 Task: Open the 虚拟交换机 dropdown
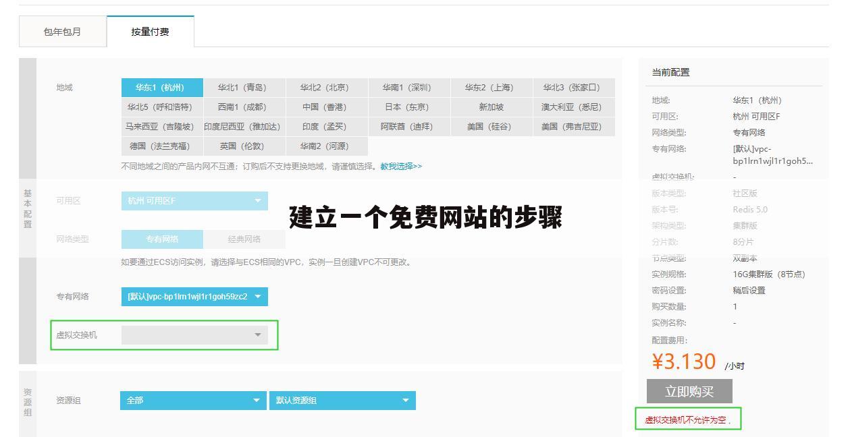(x=194, y=334)
